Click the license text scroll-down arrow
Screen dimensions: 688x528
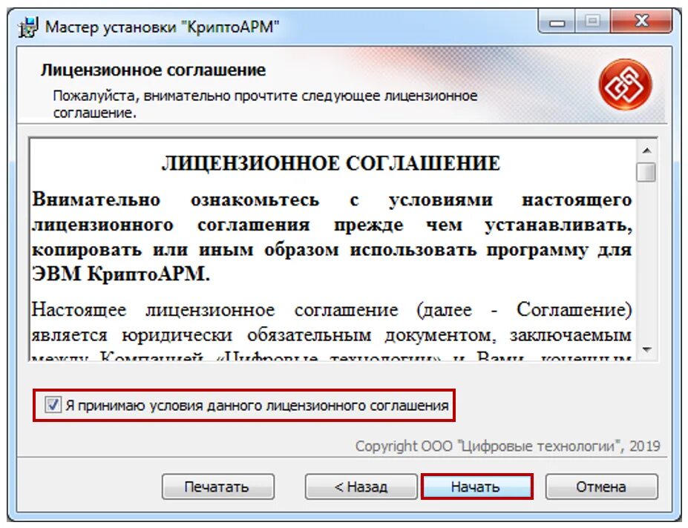(646, 349)
